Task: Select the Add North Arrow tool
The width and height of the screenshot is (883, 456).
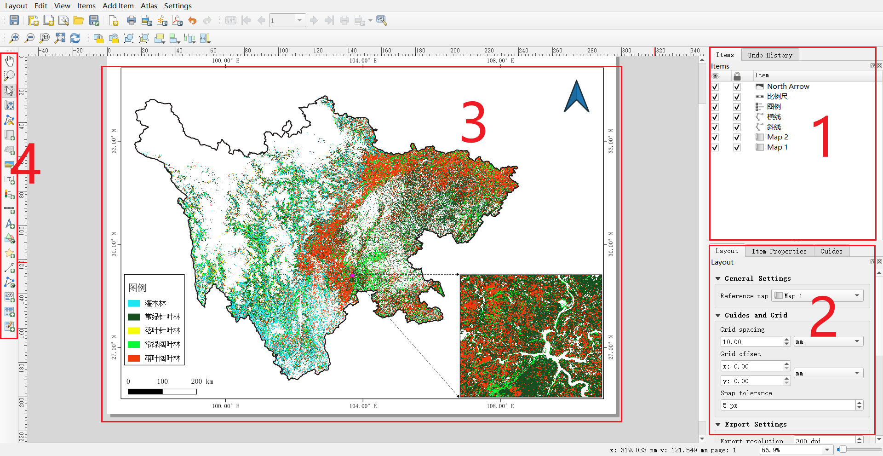Action: coord(9,225)
